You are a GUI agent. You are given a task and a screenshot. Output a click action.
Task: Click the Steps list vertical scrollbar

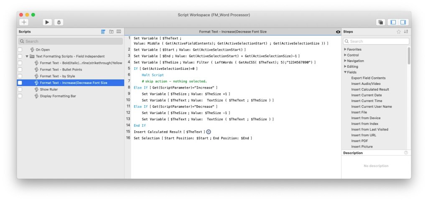click(409, 56)
